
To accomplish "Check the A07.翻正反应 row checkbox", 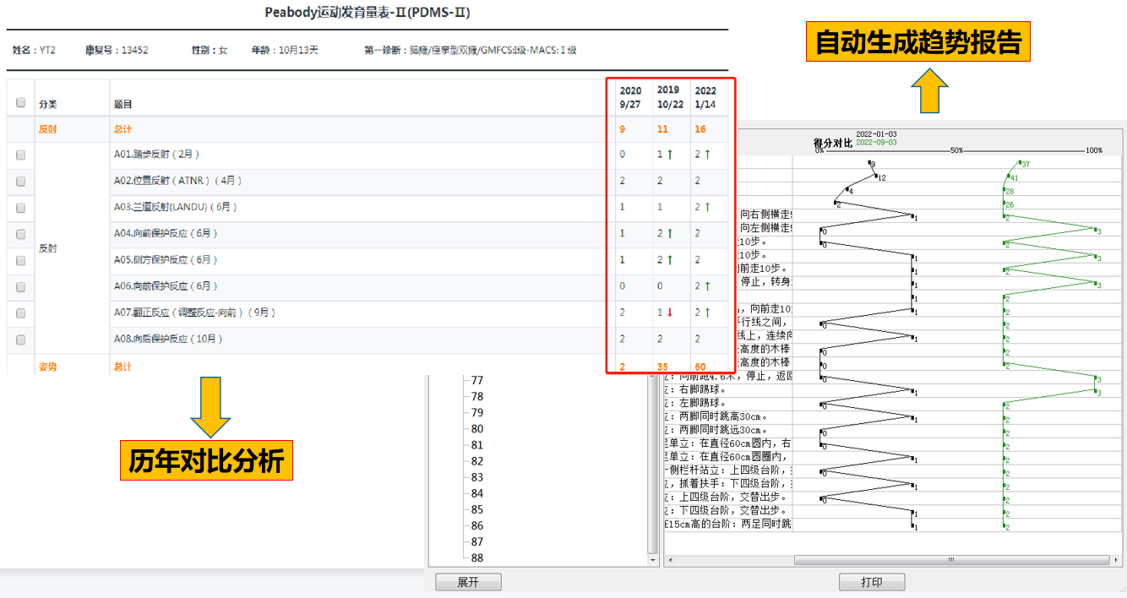I will pyautogui.click(x=21, y=313).
